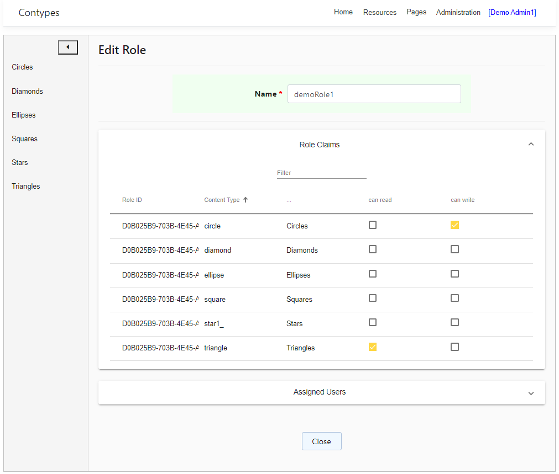Sort by the Content Type column header
Image resolution: width=559 pixels, height=474 pixels.
click(222, 200)
